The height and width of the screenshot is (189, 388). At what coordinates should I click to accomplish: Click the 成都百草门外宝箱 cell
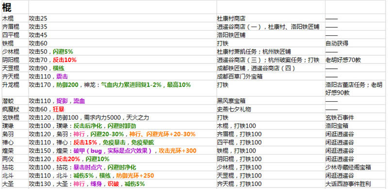click(271, 77)
